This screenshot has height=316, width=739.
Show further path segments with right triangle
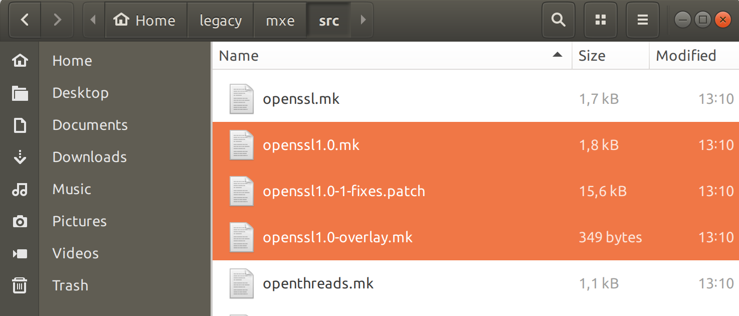[x=363, y=20]
